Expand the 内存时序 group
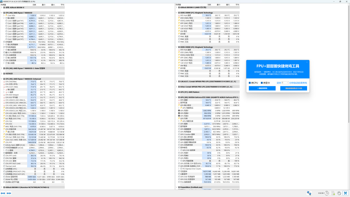 pyautogui.click(x=2, y=74)
